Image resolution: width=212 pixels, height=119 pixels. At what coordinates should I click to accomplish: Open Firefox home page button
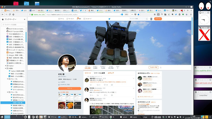click(13, 15)
